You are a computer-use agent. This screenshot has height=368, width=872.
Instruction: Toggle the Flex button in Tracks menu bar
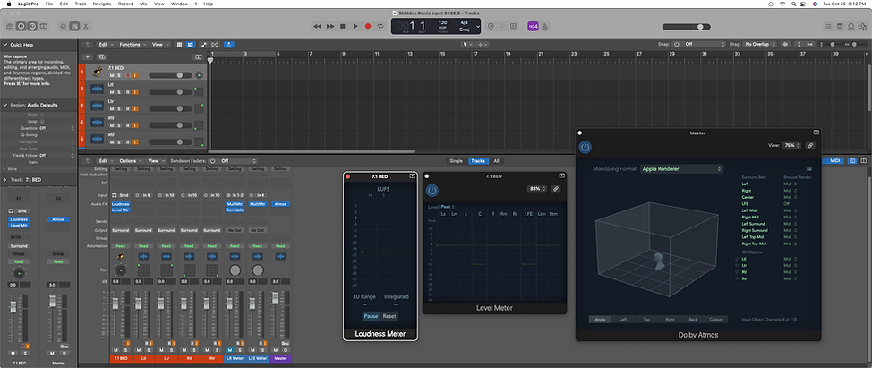pos(215,45)
